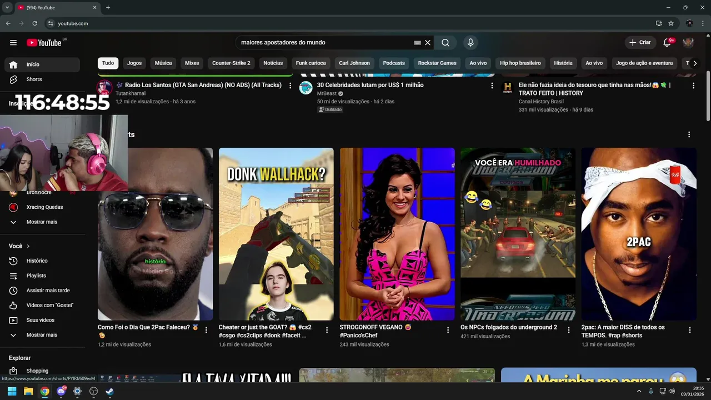This screenshot has width=711, height=400.
Task: Open a new Chrome tab
Action: point(108,7)
